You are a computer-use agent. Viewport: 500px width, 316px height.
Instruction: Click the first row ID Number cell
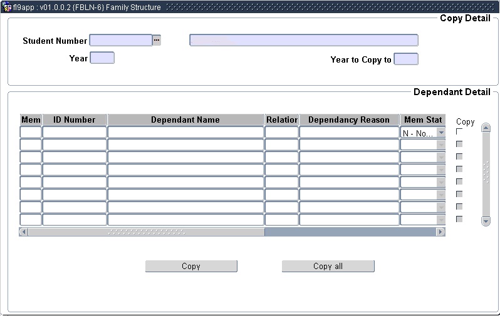point(75,133)
